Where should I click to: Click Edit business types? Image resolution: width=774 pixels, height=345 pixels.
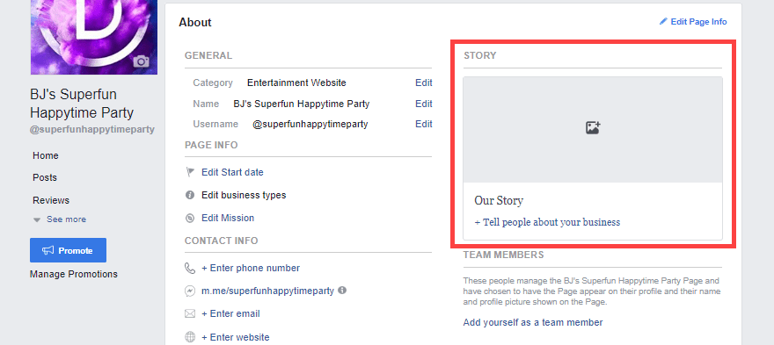point(244,195)
